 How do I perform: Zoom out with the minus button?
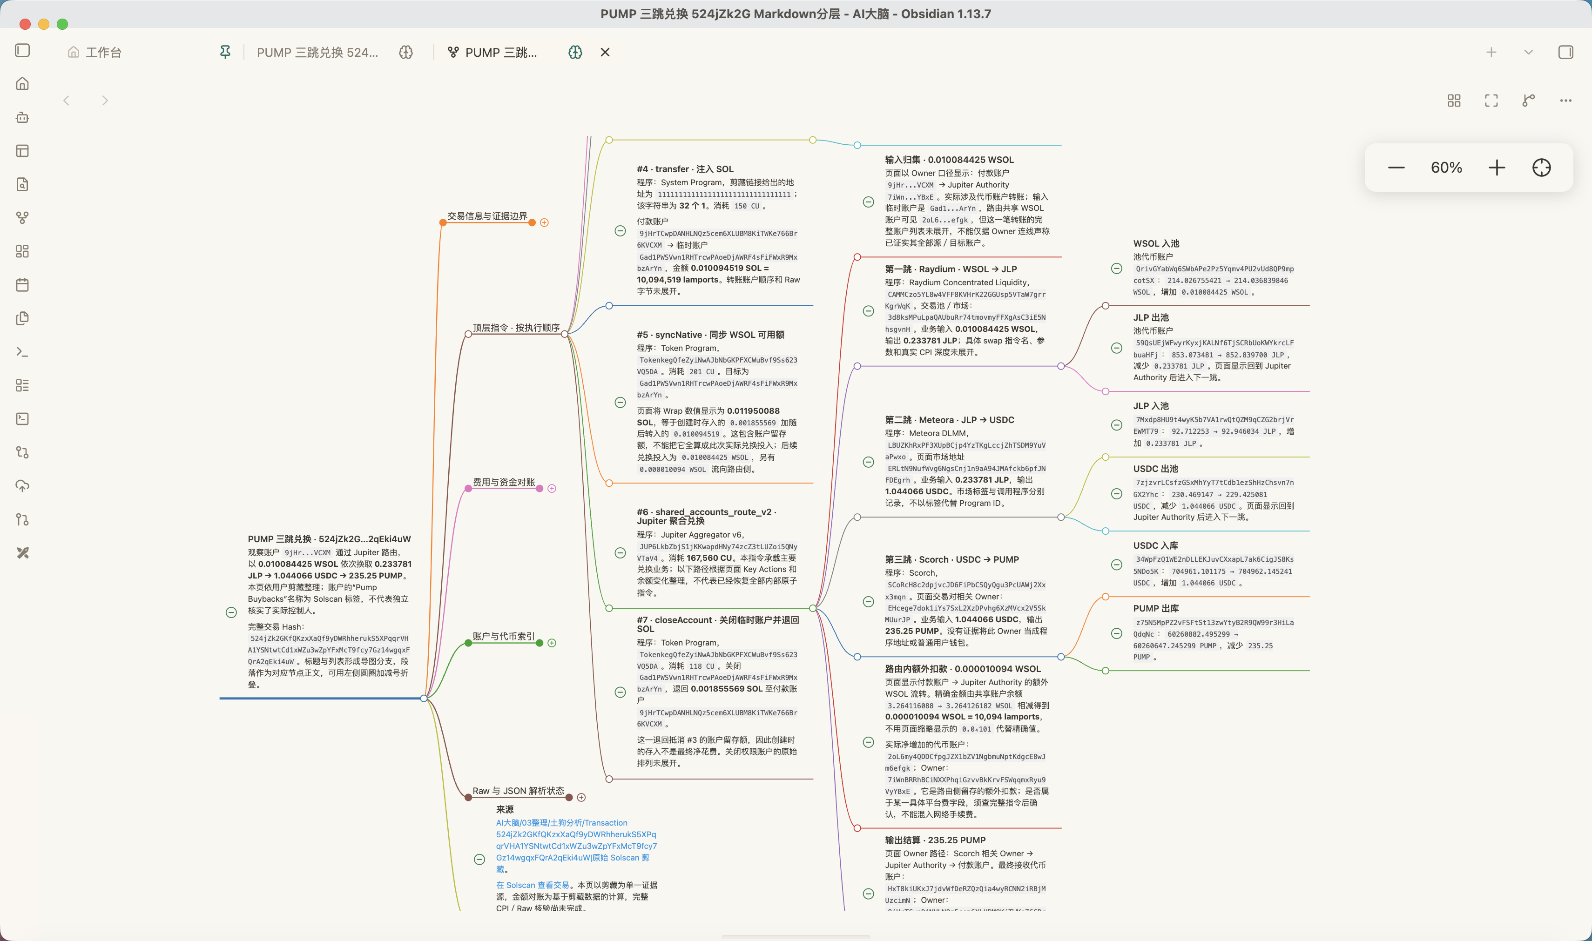pos(1396,168)
